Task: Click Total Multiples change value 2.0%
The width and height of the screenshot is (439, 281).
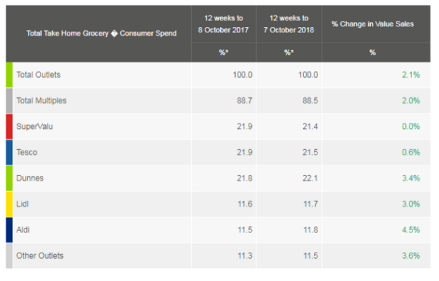Action: click(411, 101)
